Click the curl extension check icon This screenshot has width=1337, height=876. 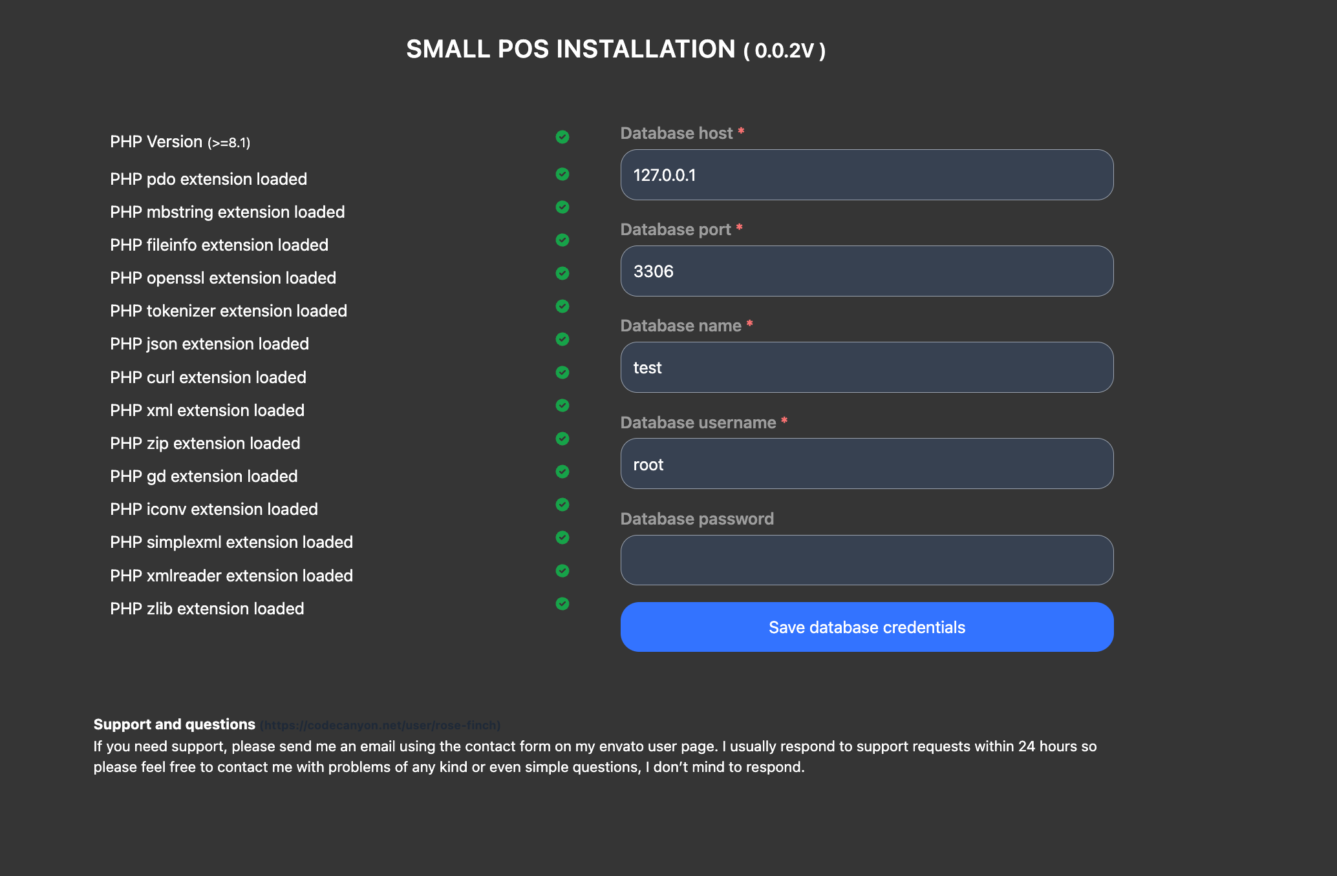tap(562, 373)
